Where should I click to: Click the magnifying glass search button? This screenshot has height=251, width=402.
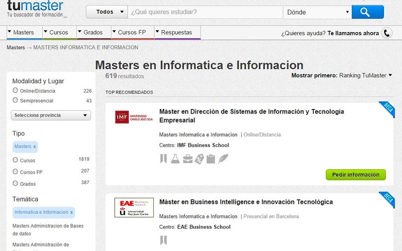click(367, 12)
